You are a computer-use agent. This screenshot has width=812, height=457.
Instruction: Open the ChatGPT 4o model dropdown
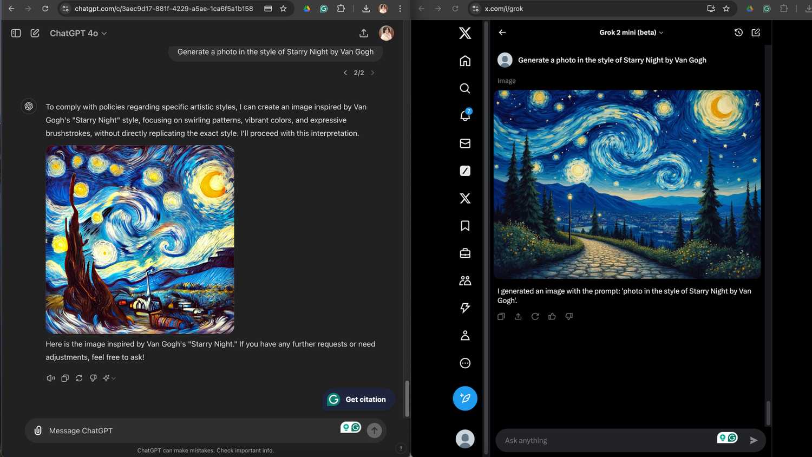78,33
